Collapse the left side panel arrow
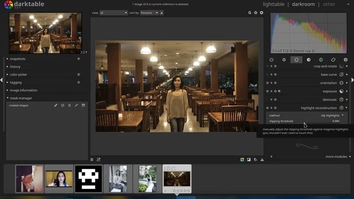Screen dimensions: 354x199 [1, 80]
